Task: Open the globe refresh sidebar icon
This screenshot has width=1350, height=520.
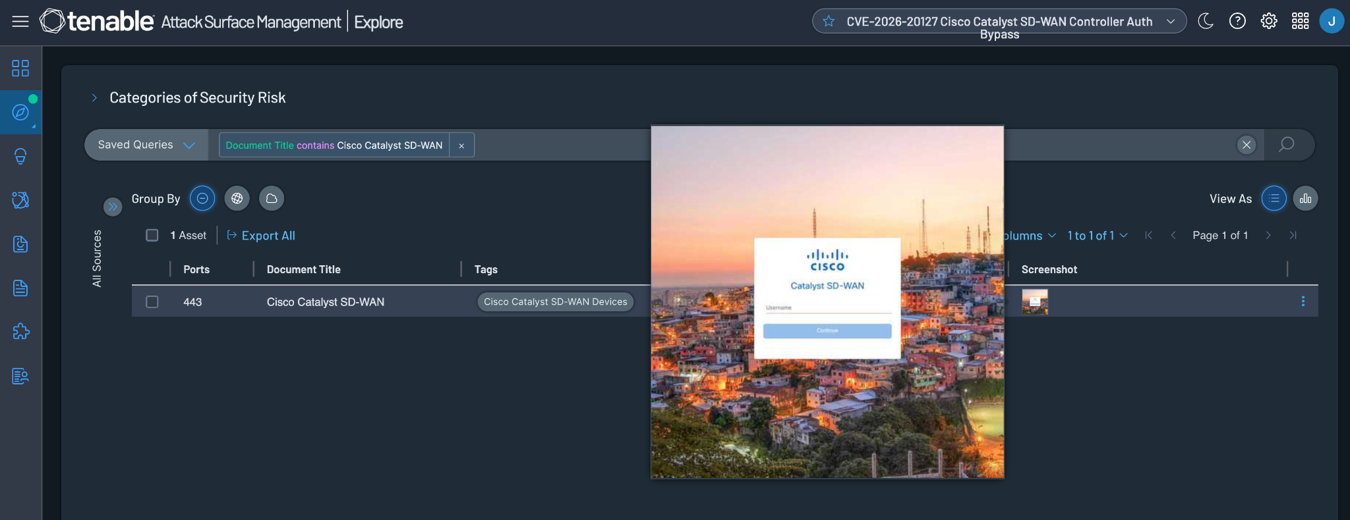Action: coord(20,200)
